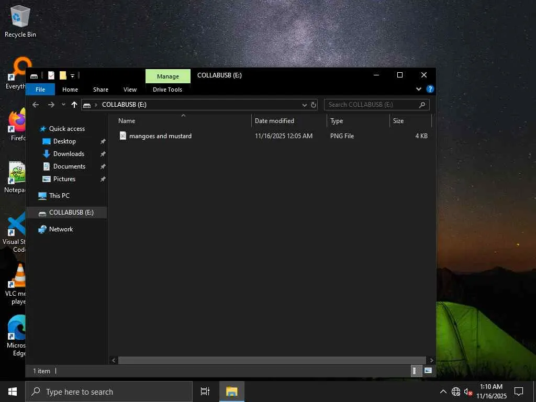Open address bar history dropdown
The image size is (536, 402).
coord(304,105)
